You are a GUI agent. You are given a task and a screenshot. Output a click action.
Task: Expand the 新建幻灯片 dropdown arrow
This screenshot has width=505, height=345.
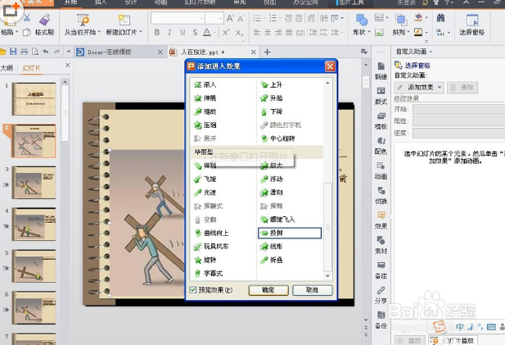(141, 32)
